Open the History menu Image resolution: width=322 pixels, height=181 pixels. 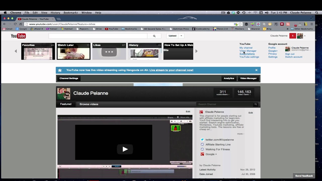[55, 13]
